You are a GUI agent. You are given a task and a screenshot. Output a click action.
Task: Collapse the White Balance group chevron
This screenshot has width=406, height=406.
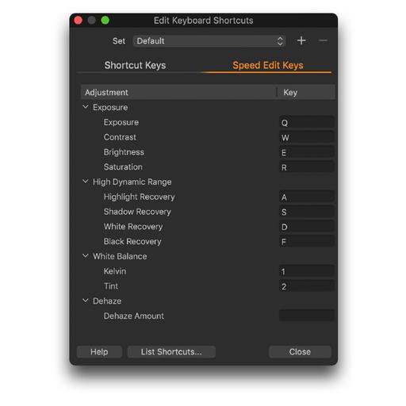pyautogui.click(x=86, y=256)
